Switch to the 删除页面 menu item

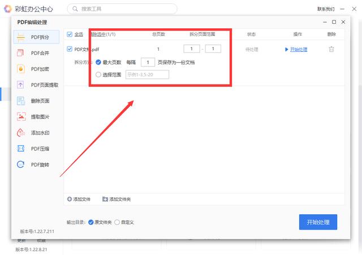[36, 101]
